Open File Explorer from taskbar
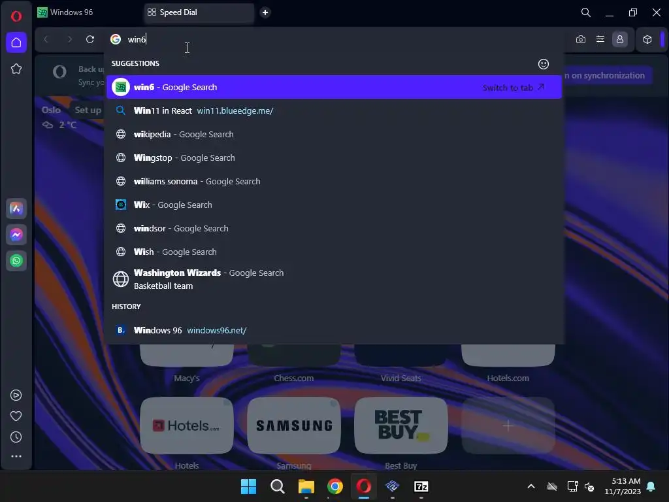669x502 pixels. point(306,486)
